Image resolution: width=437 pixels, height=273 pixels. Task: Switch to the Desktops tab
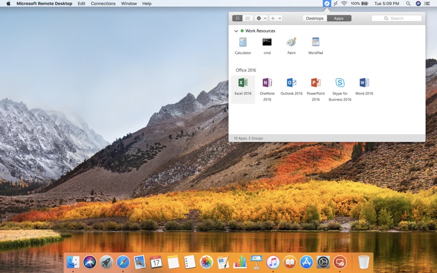pyautogui.click(x=315, y=19)
